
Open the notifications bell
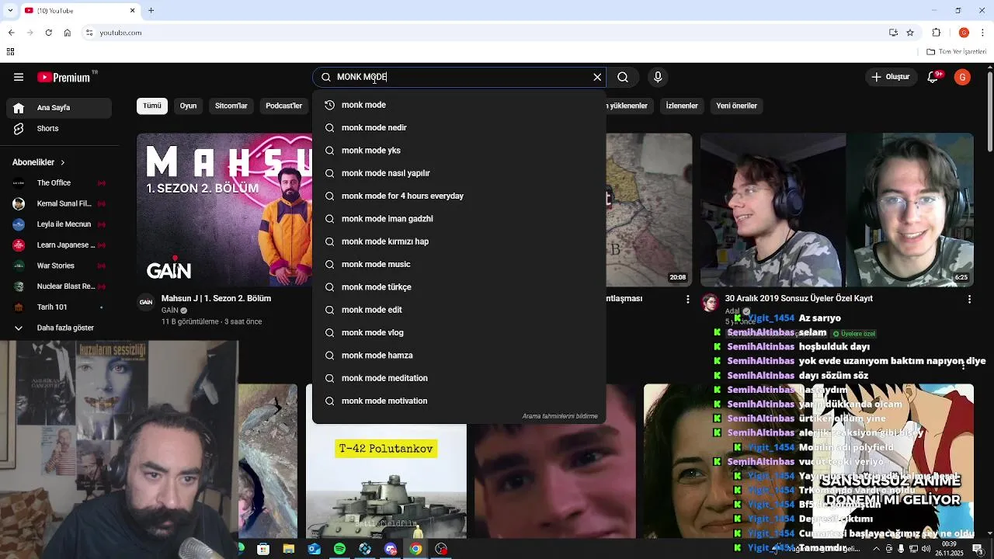[933, 77]
